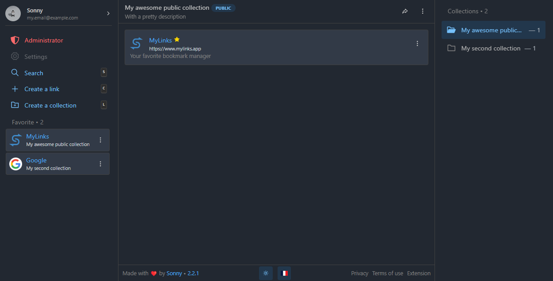This screenshot has height=281, width=553.
Task: Select My second collection in collections list
Action: (491, 48)
